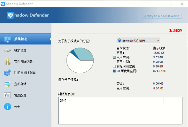Click the 系统状态 monitor icon in sidebar
The height and width of the screenshot is (127, 188).
(x=7, y=39)
